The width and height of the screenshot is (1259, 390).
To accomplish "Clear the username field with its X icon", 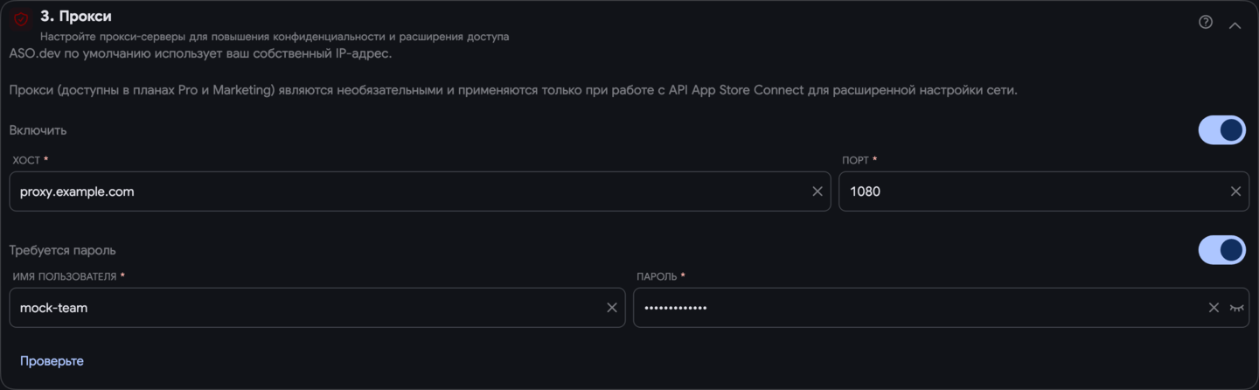I will point(612,308).
